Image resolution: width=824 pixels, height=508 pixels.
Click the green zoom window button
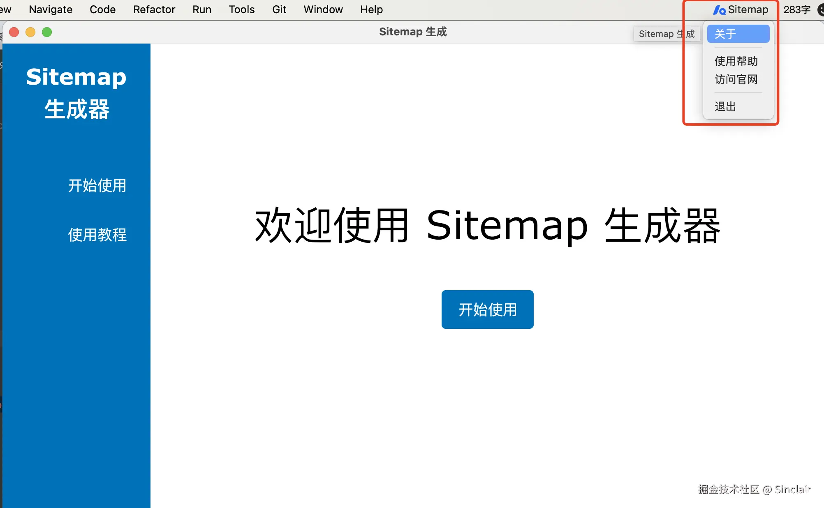pos(47,32)
